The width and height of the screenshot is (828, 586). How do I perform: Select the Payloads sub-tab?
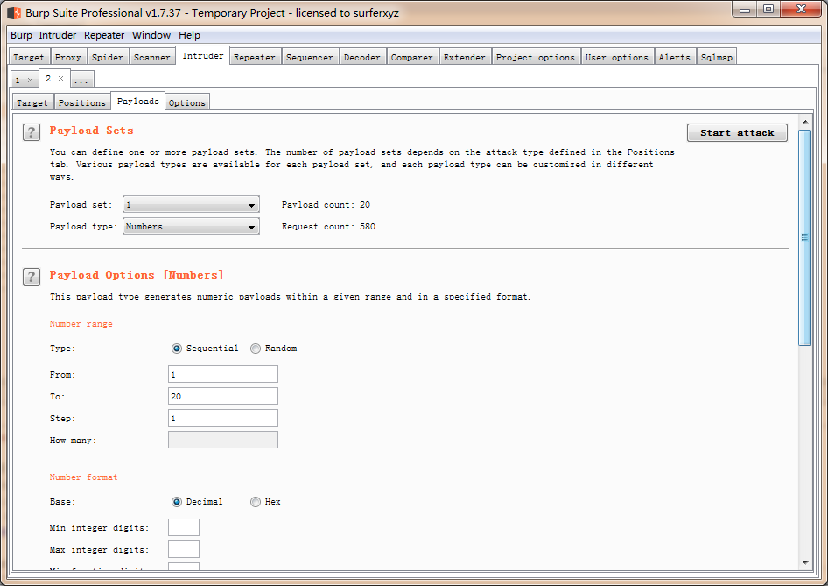pos(137,101)
